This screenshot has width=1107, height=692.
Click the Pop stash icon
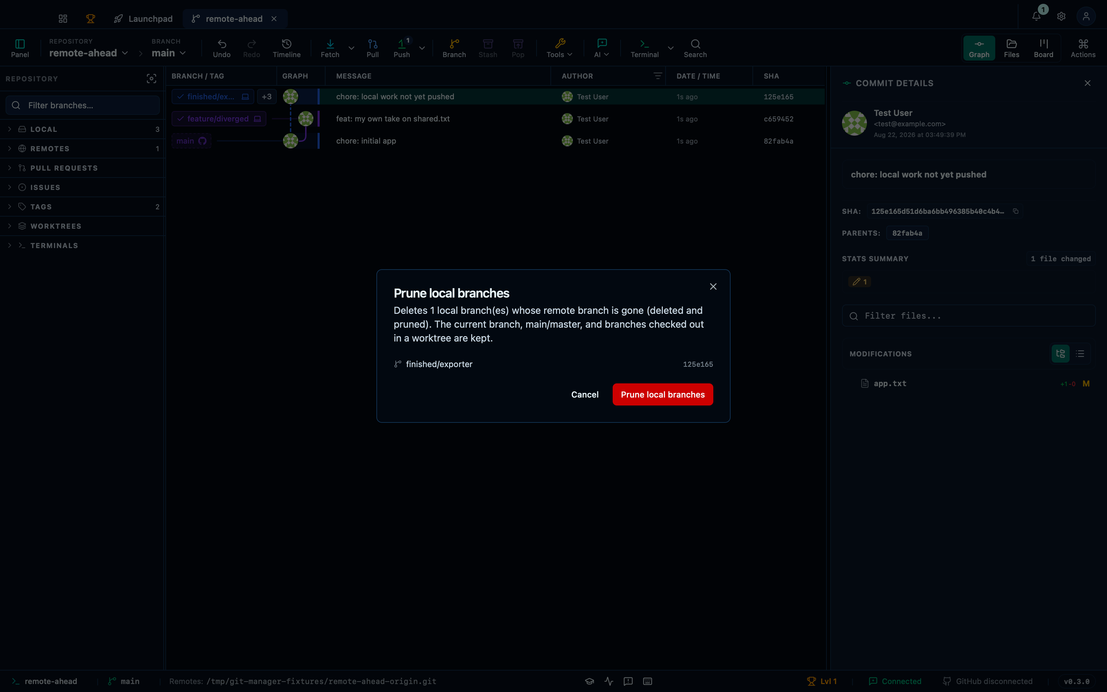pos(518,48)
